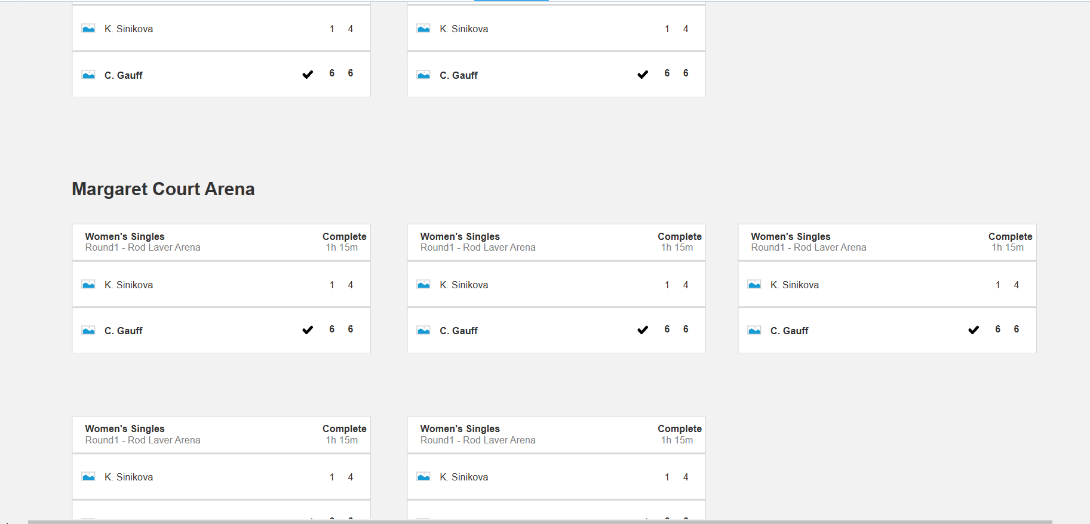Click winner checkmark in middle Margaret Court Arena match
Screen dimensions: 1090x524
[x=643, y=330]
